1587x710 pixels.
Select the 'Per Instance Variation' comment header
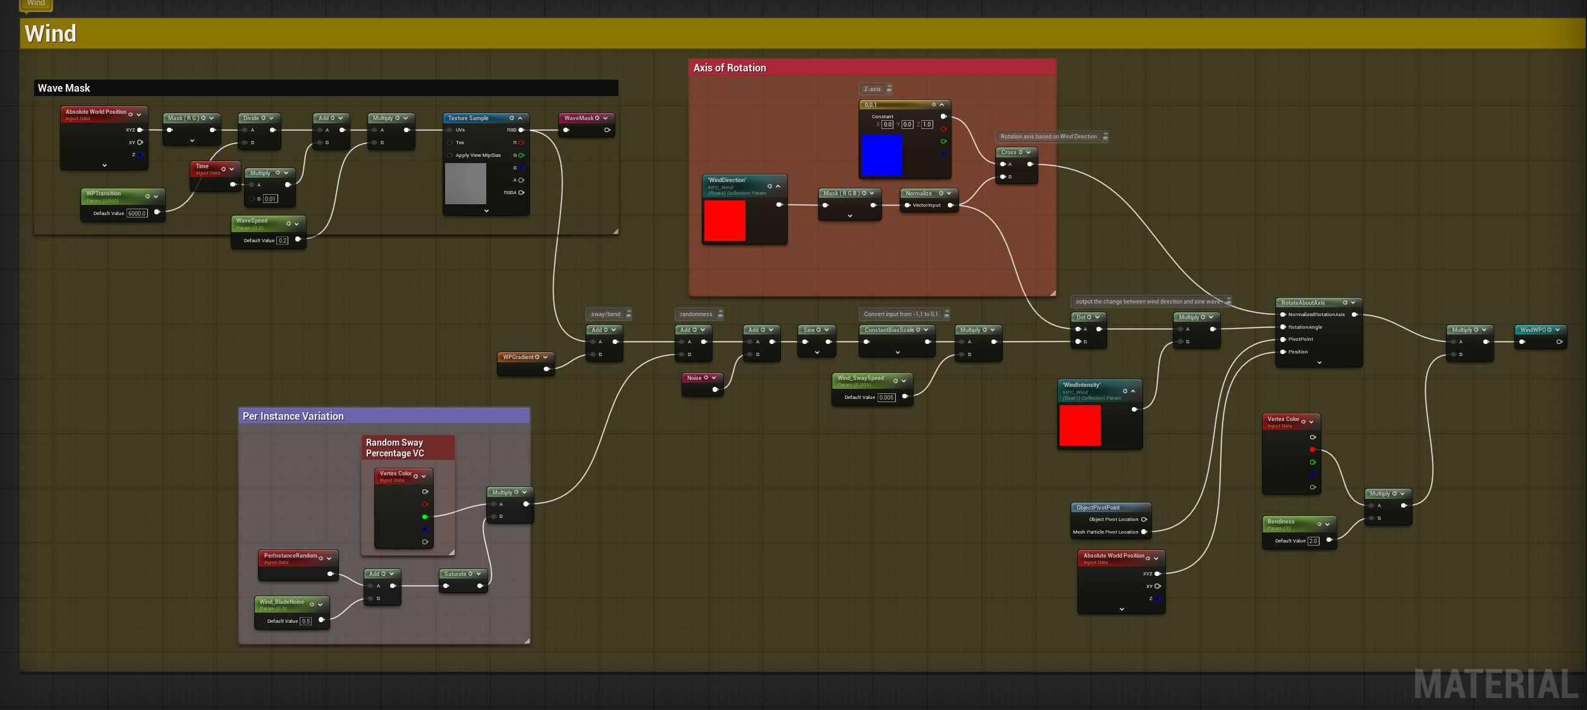click(x=384, y=416)
